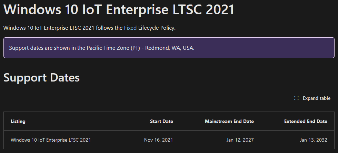
Task: Click the Expand table button label
Action: (x=317, y=98)
